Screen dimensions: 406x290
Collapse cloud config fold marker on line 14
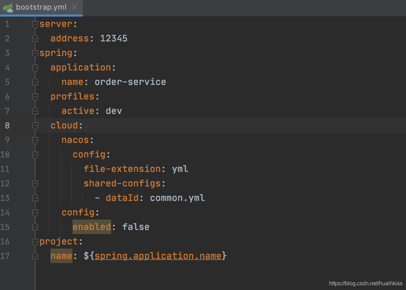35,213
